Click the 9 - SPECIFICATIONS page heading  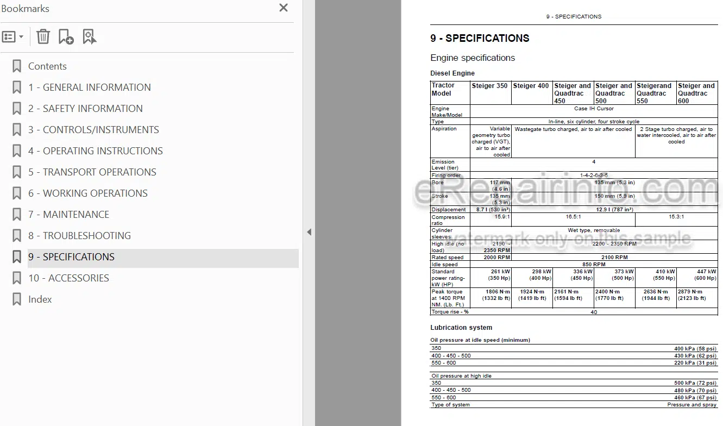(480, 38)
